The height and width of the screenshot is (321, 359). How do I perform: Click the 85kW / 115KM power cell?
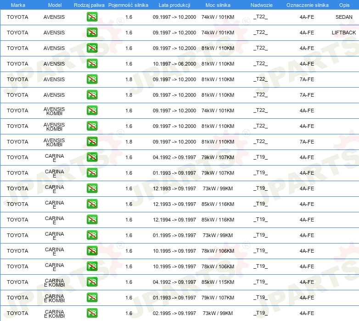click(x=218, y=282)
